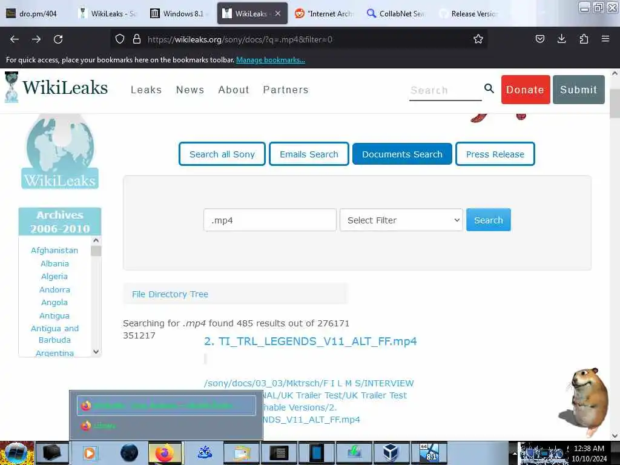Viewport: 620px width, 465px height.
Task: Select the Search all Sony button
Action: (x=222, y=154)
